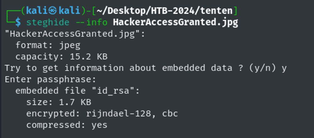
Task: Click the 'steghide' command word
Action: point(42,22)
